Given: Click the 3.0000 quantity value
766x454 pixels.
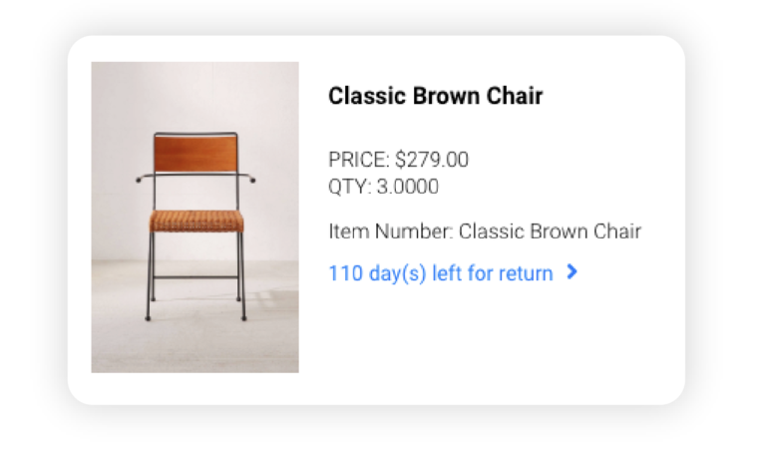Looking at the screenshot, I should (x=407, y=187).
